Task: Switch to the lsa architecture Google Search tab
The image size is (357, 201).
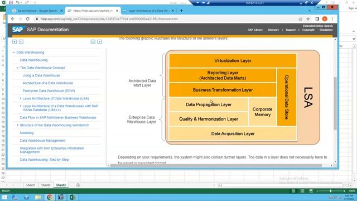Action: [x=37, y=11]
